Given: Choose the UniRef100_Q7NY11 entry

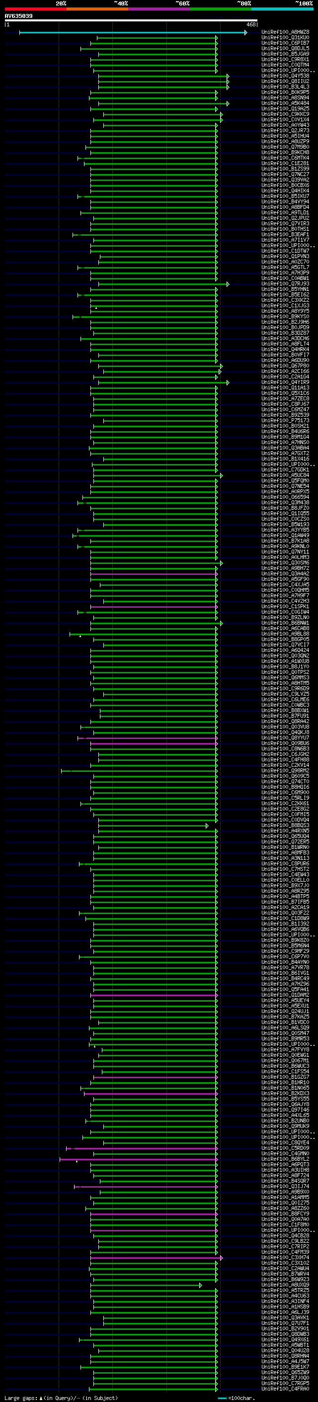Looking at the screenshot, I should click(x=285, y=552).
